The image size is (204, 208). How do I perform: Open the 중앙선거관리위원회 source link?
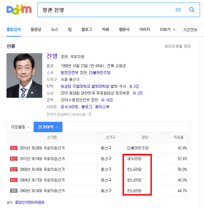pyautogui.click(x=30, y=202)
